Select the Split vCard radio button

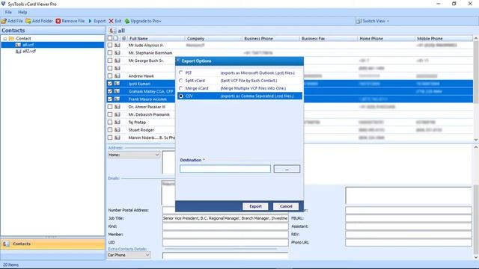(181, 81)
